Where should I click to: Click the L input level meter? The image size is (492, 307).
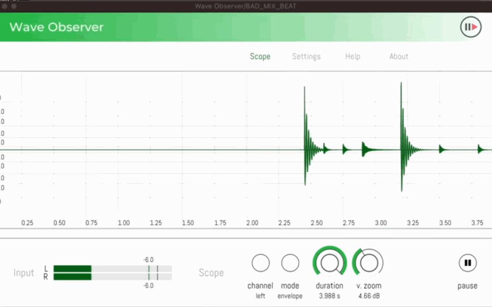click(x=113, y=269)
